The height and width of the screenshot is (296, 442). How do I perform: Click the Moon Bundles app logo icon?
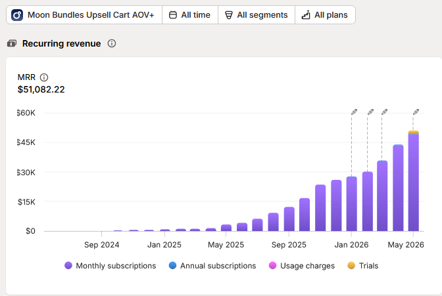tap(17, 15)
